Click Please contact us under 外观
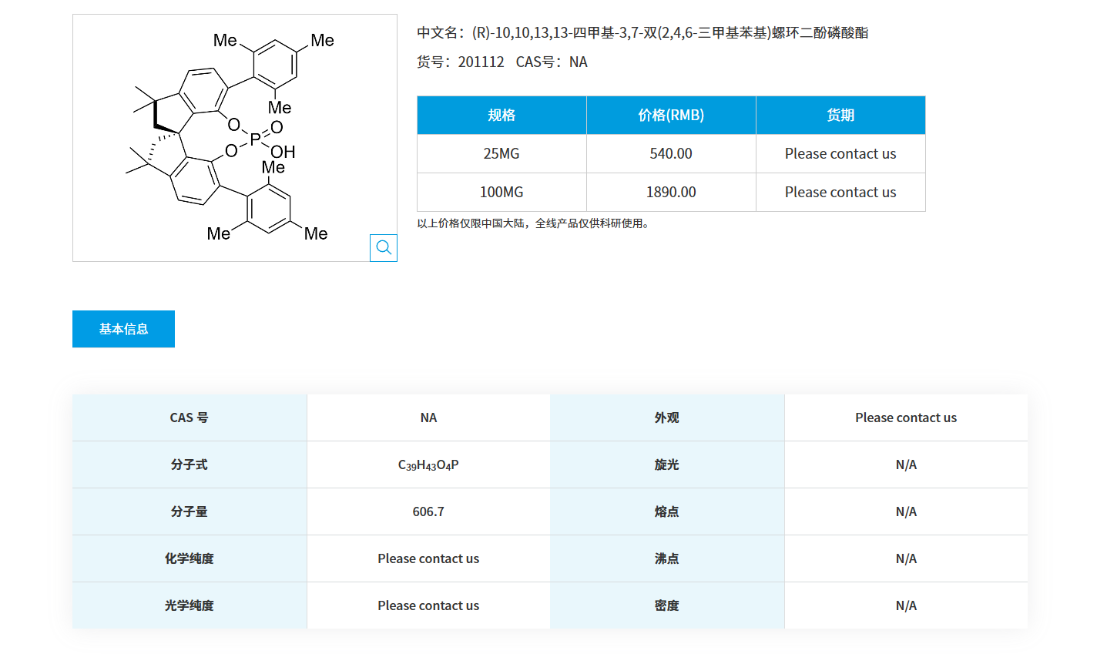 (906, 418)
